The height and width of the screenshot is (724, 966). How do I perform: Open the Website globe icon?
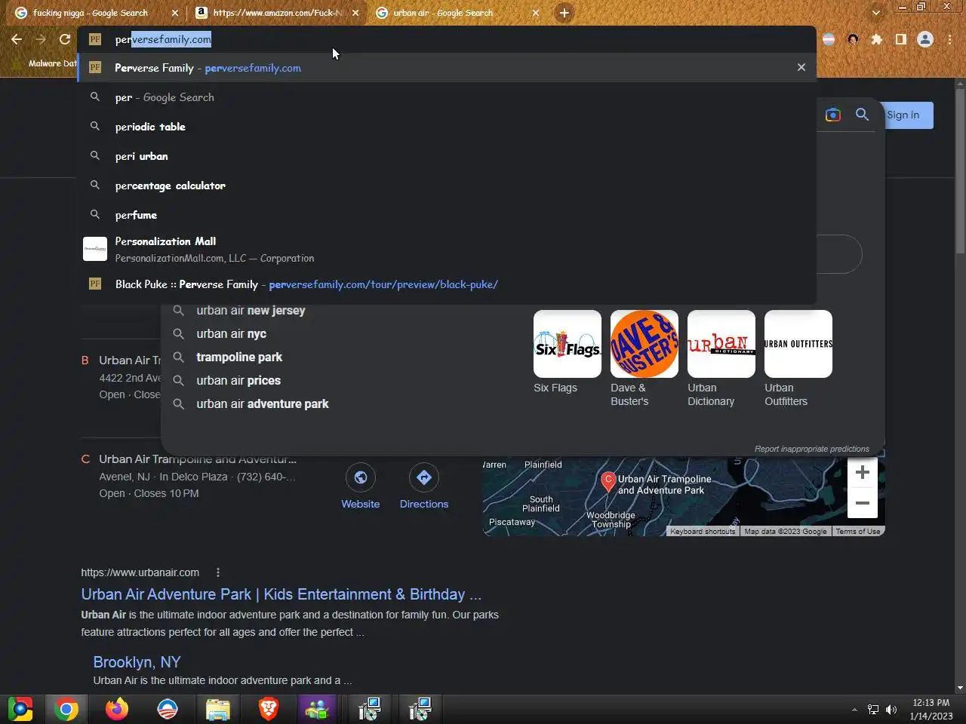coord(361,477)
